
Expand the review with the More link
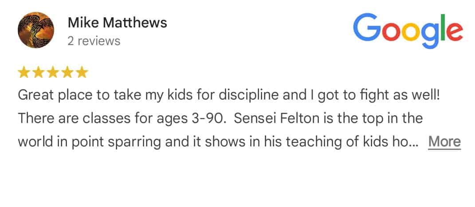tap(444, 142)
